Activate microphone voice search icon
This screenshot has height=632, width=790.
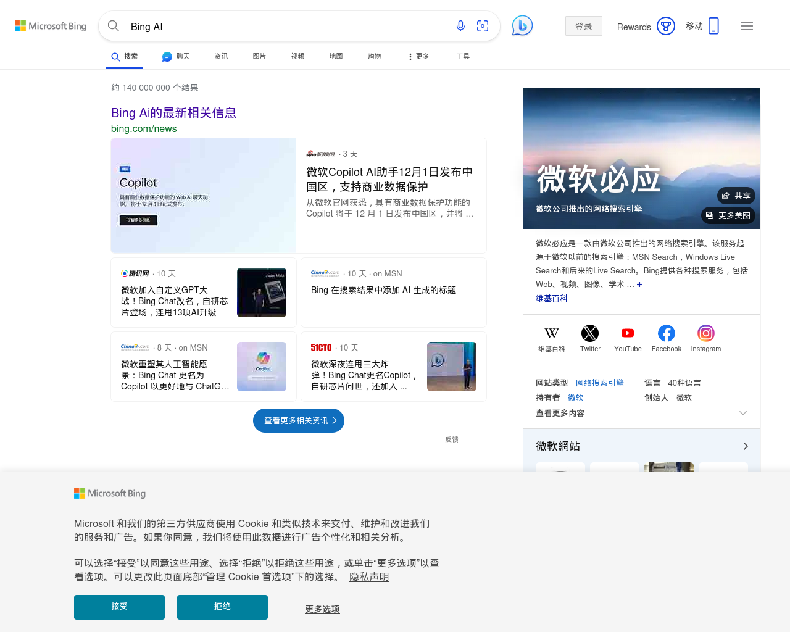tap(460, 26)
